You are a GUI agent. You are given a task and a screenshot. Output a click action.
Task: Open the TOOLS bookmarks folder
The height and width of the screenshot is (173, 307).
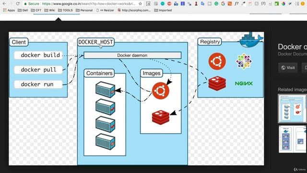click(x=65, y=10)
